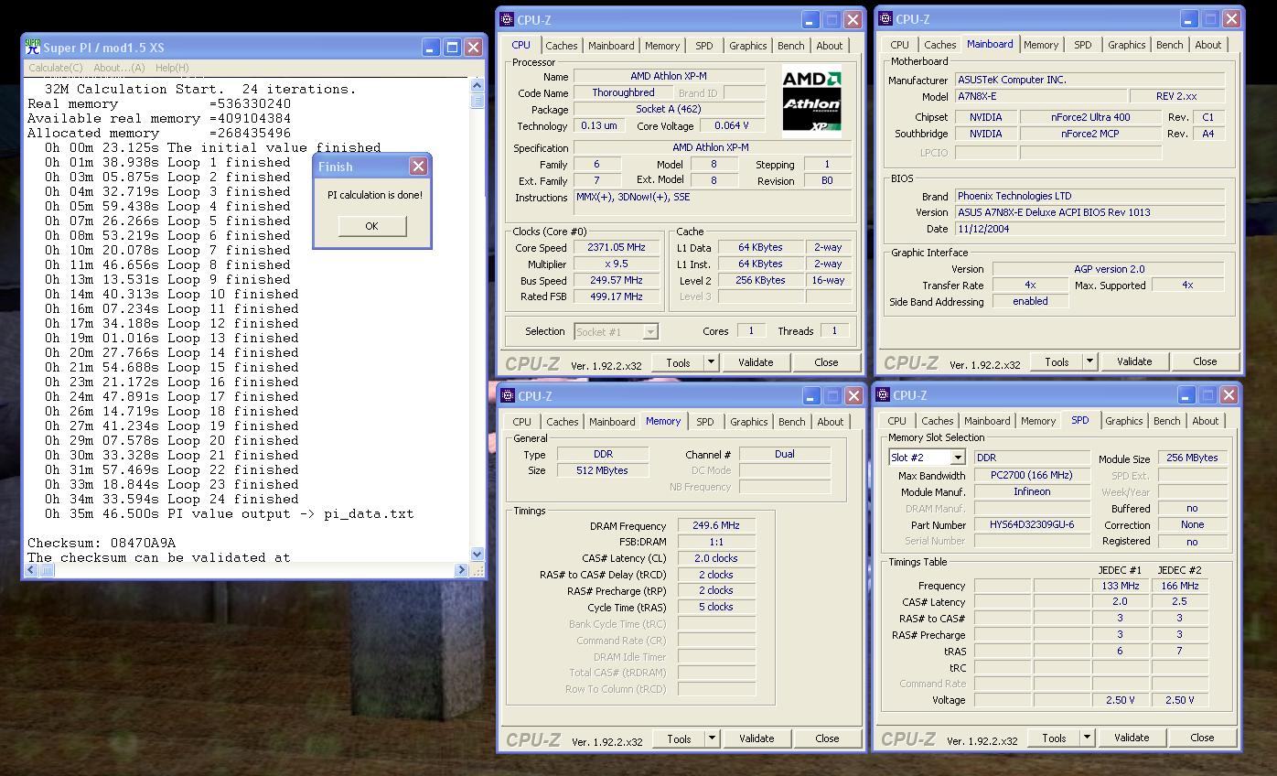The height and width of the screenshot is (776, 1277).
Task: Click Super PI vertical scrollbar down arrow
Action: coord(477,554)
